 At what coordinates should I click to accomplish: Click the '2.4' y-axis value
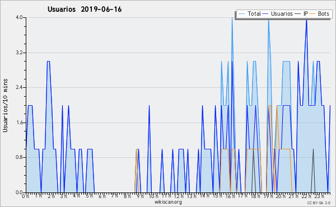[19, 87]
